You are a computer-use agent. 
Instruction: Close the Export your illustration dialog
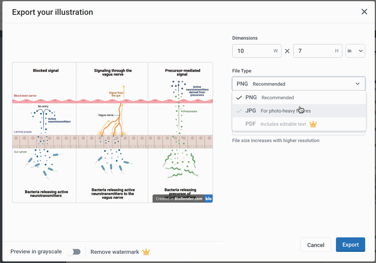pyautogui.click(x=364, y=12)
